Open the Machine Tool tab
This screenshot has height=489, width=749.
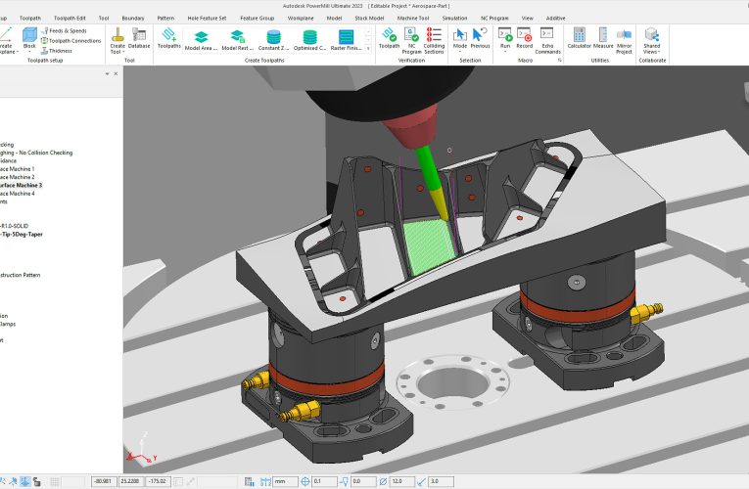coord(413,19)
